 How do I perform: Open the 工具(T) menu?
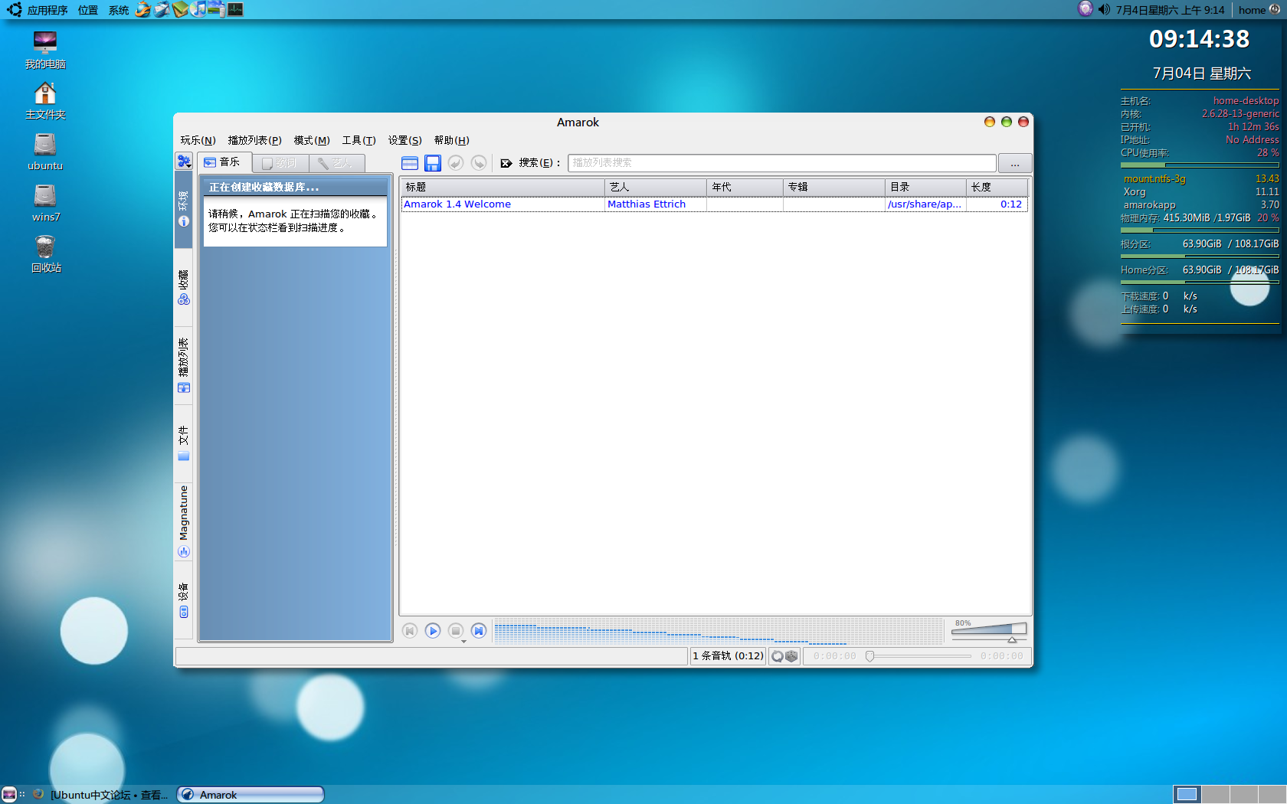tap(359, 140)
